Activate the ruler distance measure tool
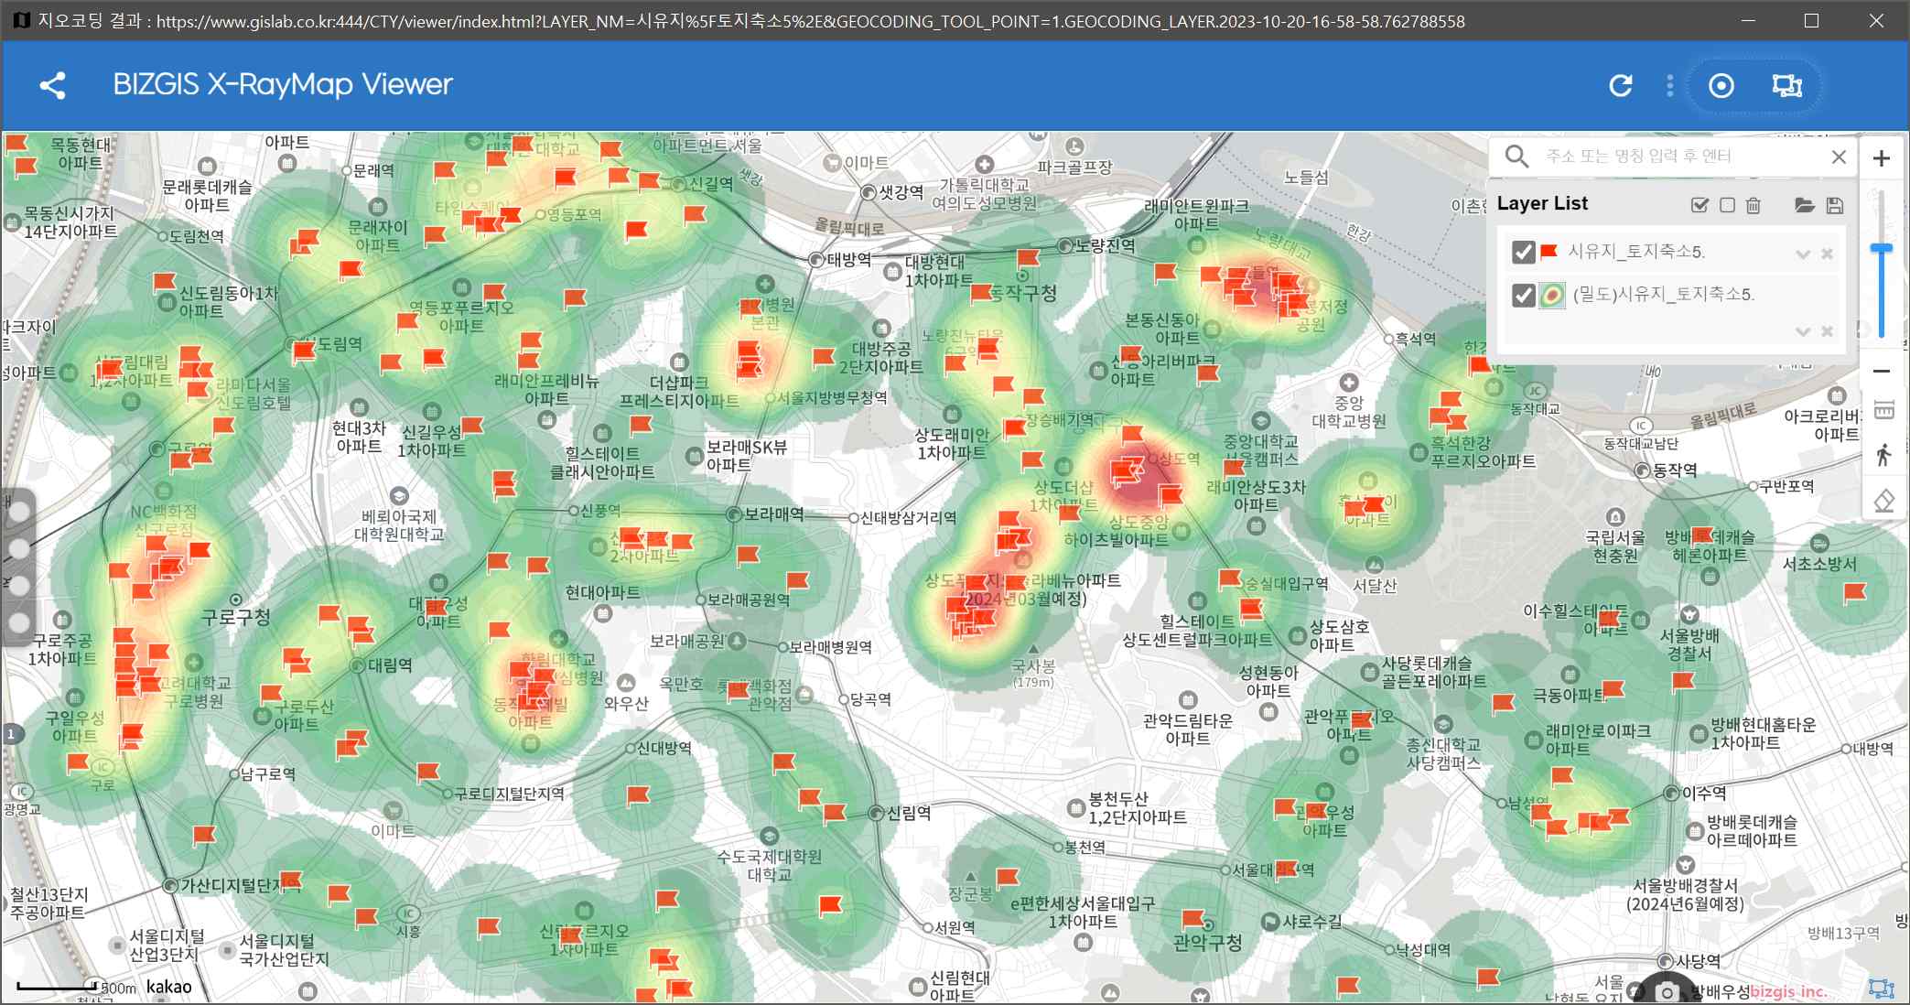This screenshot has width=1910, height=1005. coord(1883,410)
